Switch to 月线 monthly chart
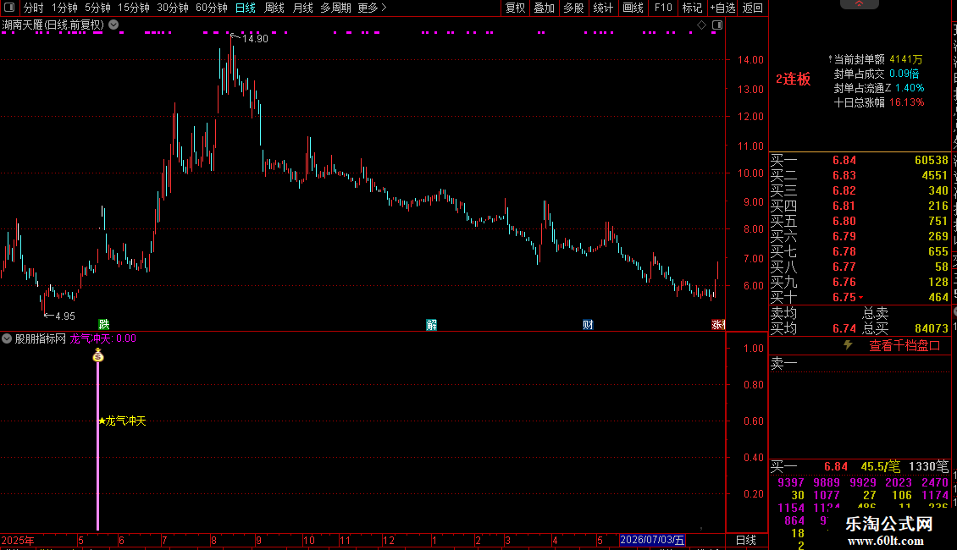The width and height of the screenshot is (957, 550). click(302, 8)
